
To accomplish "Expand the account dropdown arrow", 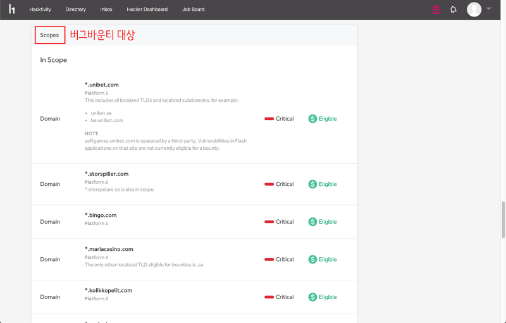I will [x=488, y=9].
